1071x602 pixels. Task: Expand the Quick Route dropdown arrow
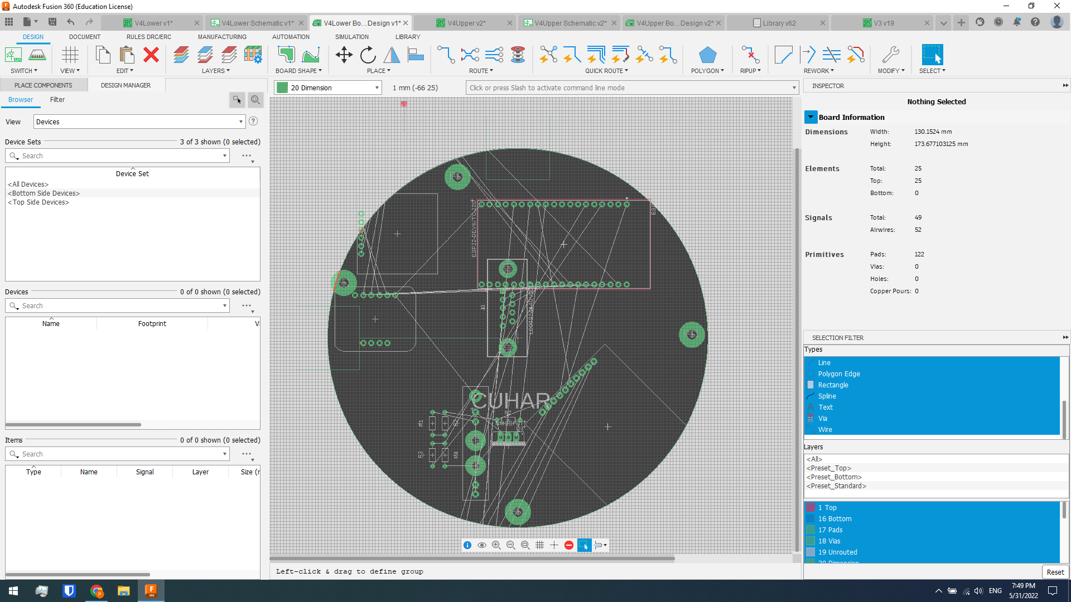(627, 71)
